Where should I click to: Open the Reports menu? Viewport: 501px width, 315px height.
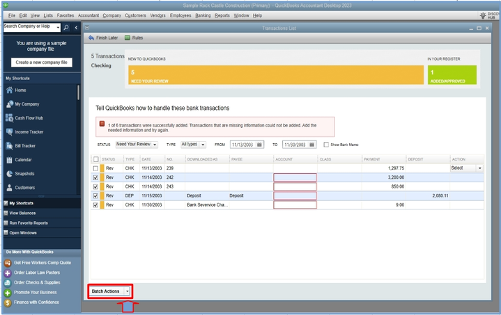point(222,15)
